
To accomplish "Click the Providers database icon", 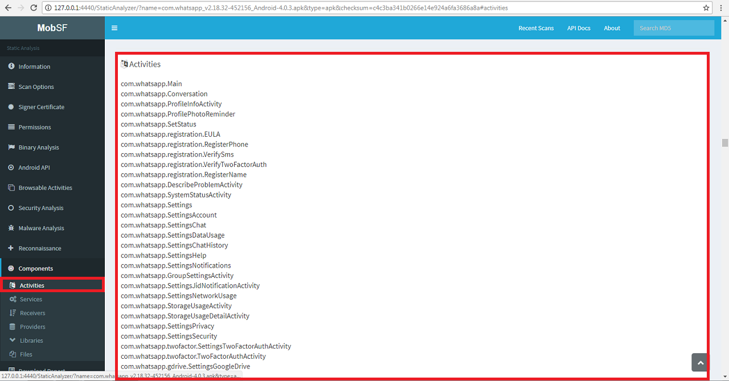I will pos(13,326).
